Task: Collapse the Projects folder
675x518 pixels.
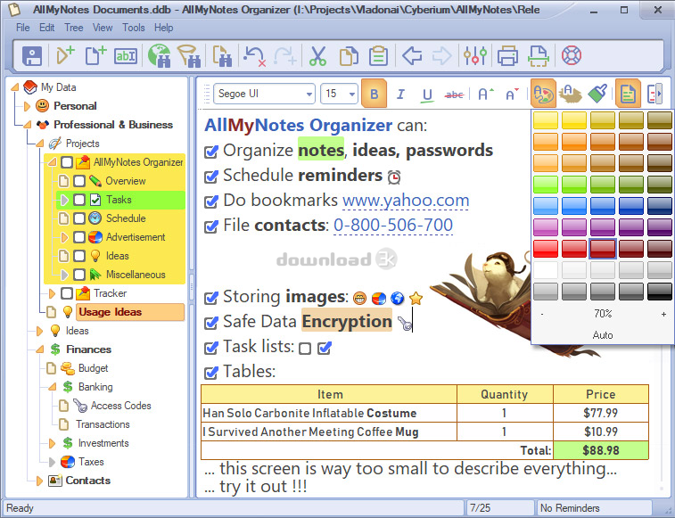Action: point(39,144)
